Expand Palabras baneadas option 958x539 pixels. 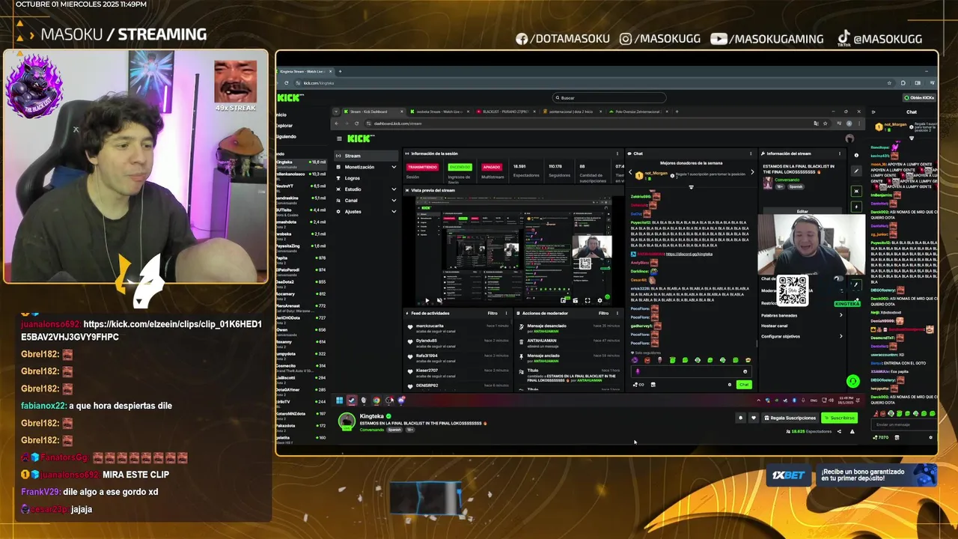click(x=802, y=315)
